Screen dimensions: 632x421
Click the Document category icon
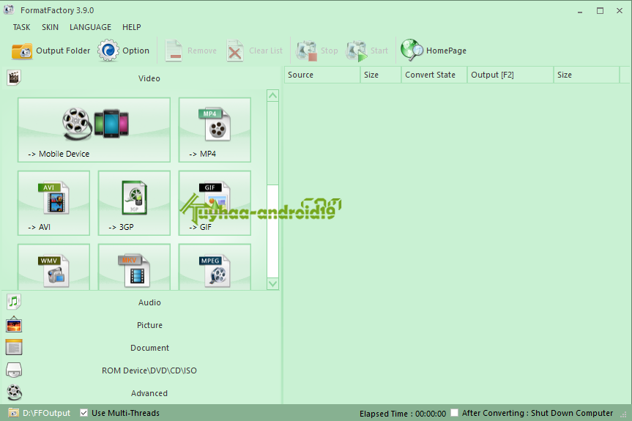pyautogui.click(x=14, y=347)
